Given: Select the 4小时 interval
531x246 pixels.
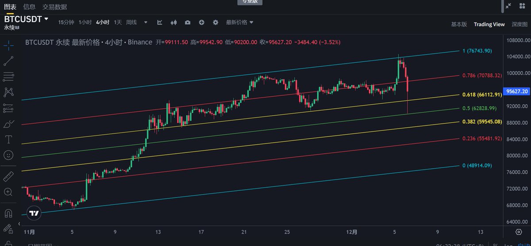Looking at the screenshot, I should 103,22.
